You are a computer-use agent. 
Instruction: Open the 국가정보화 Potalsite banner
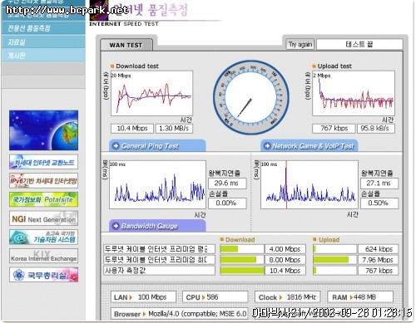coord(43,199)
